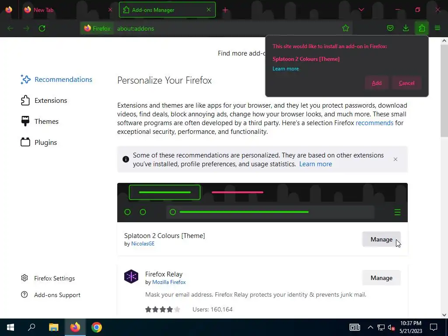This screenshot has height=336, width=448.
Task: Click the muted volume tray icon
Action: (392, 327)
